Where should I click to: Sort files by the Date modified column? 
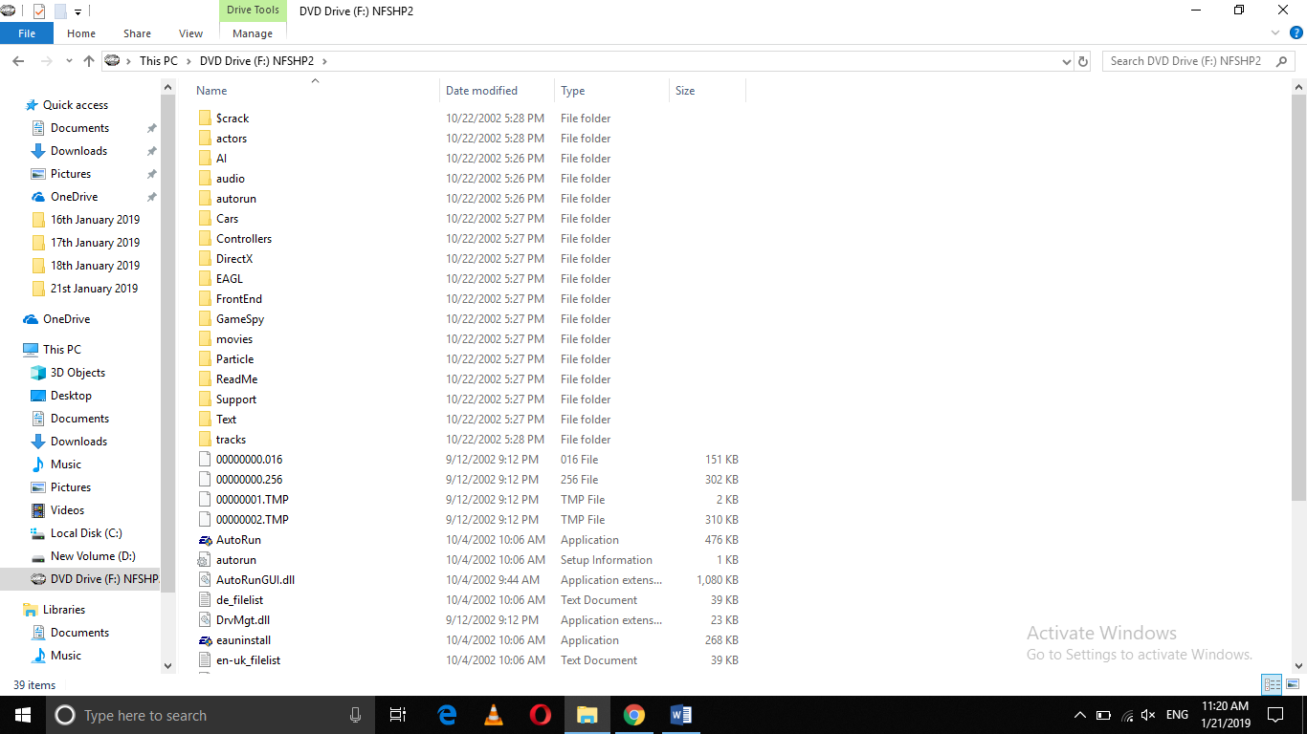click(482, 90)
